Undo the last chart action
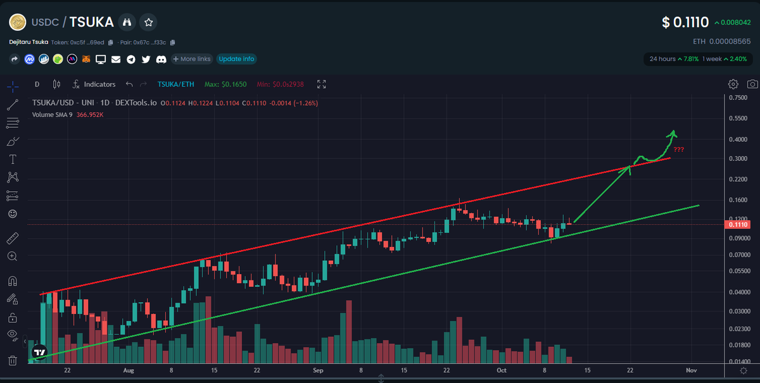Viewport: 760px width, 383px height. point(129,84)
